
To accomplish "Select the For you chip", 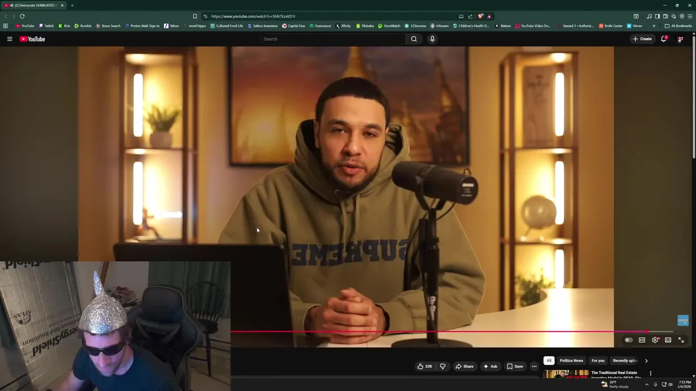I will (x=598, y=361).
